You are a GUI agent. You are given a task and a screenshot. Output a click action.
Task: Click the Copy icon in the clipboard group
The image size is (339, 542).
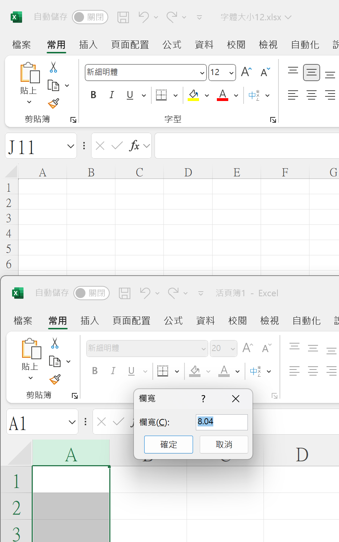(x=54, y=85)
